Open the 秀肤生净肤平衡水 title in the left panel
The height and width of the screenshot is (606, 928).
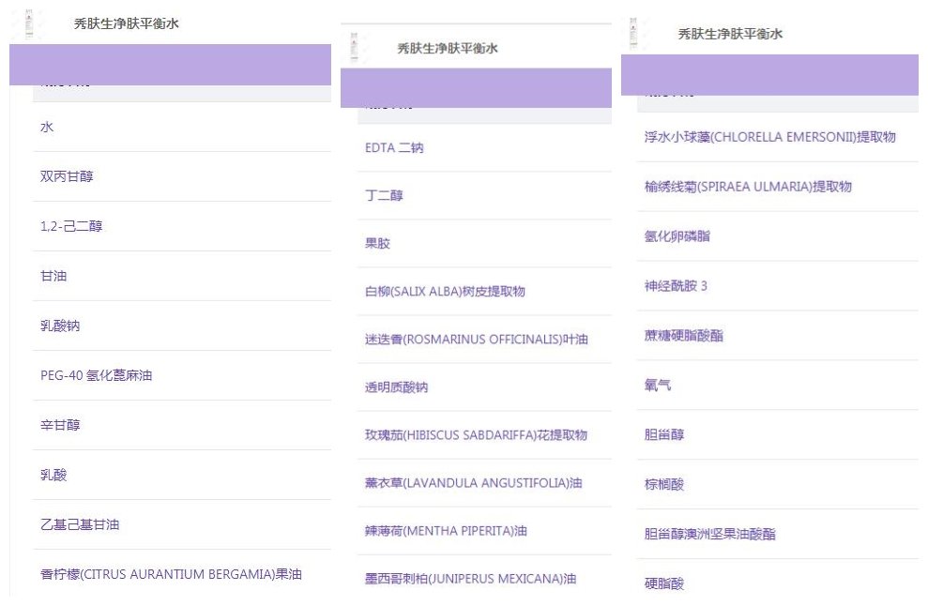click(126, 24)
